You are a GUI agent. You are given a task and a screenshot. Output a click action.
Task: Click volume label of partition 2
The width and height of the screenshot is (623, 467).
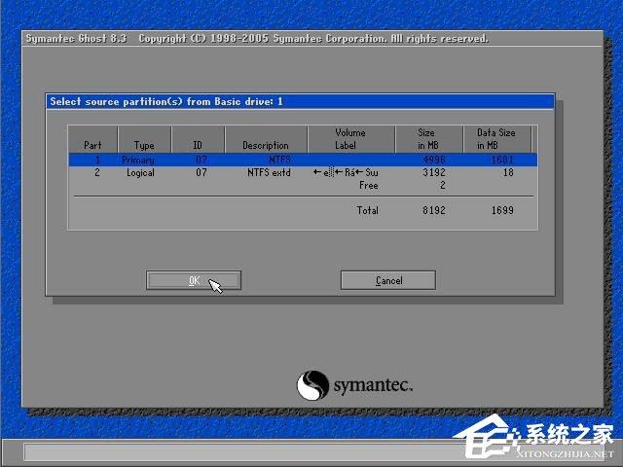346,172
